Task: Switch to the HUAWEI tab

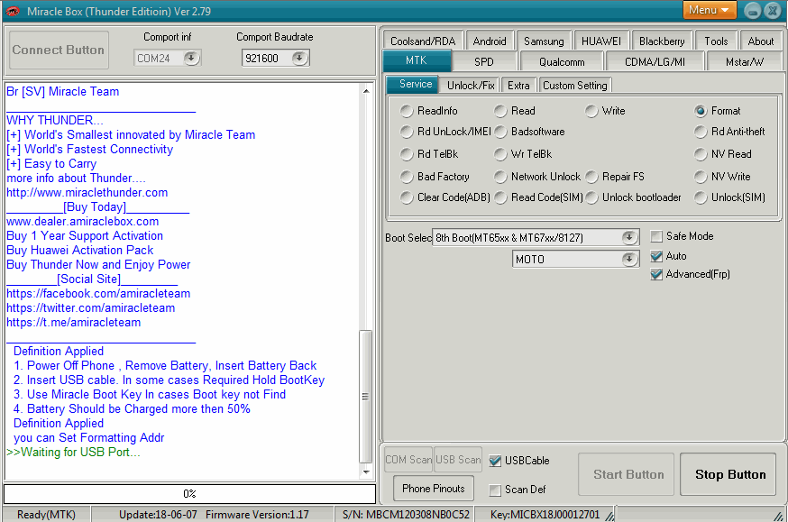Action: tap(601, 41)
